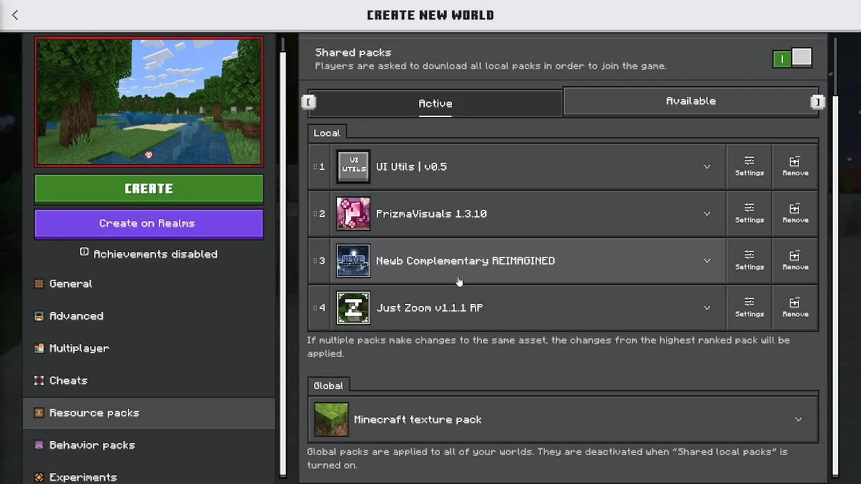The image size is (861, 484).
Task: Remove the Just Zoom v1.1.1 RP pack
Action: point(795,308)
